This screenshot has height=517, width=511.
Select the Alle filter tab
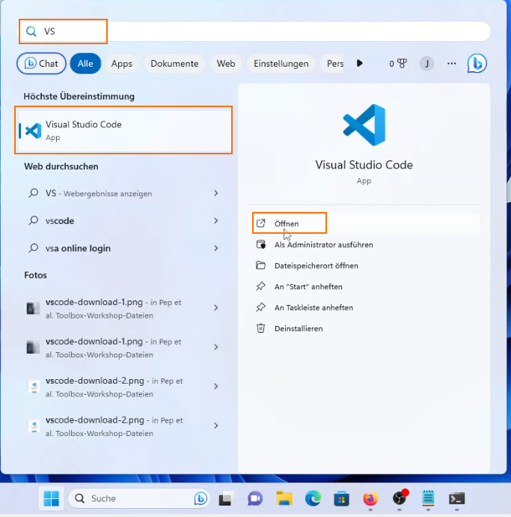click(x=85, y=63)
